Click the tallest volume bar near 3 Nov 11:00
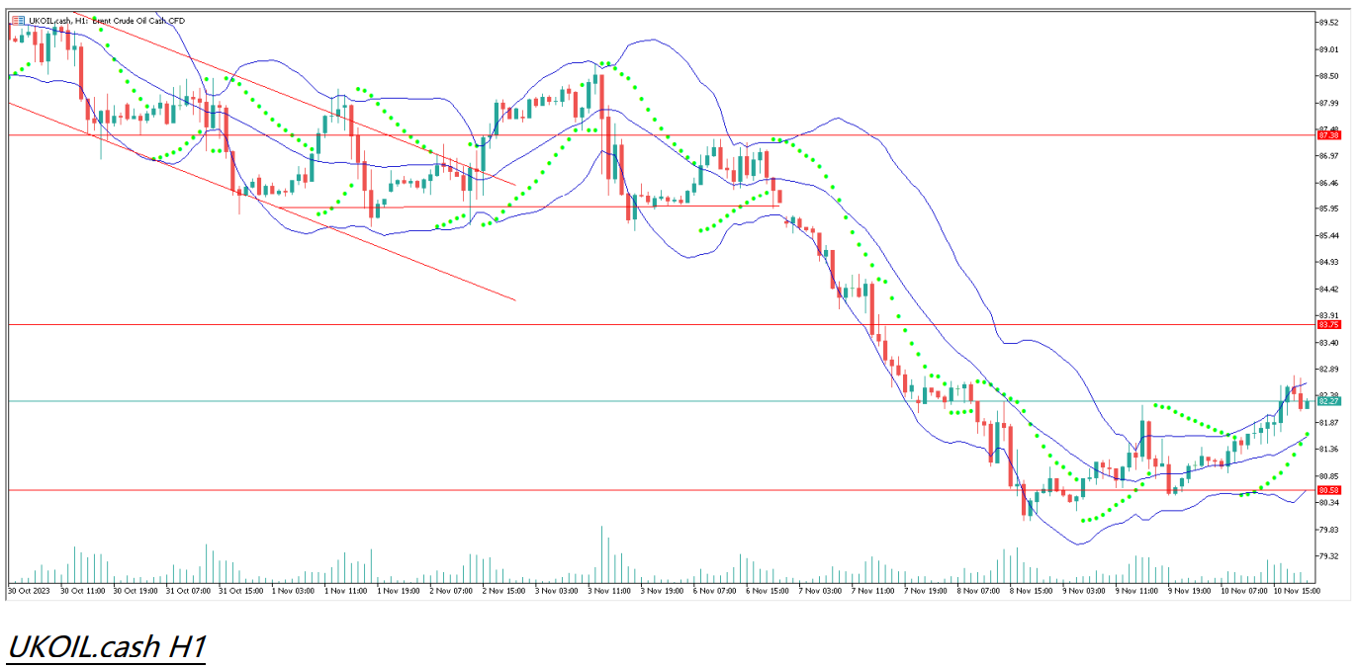 (602, 555)
